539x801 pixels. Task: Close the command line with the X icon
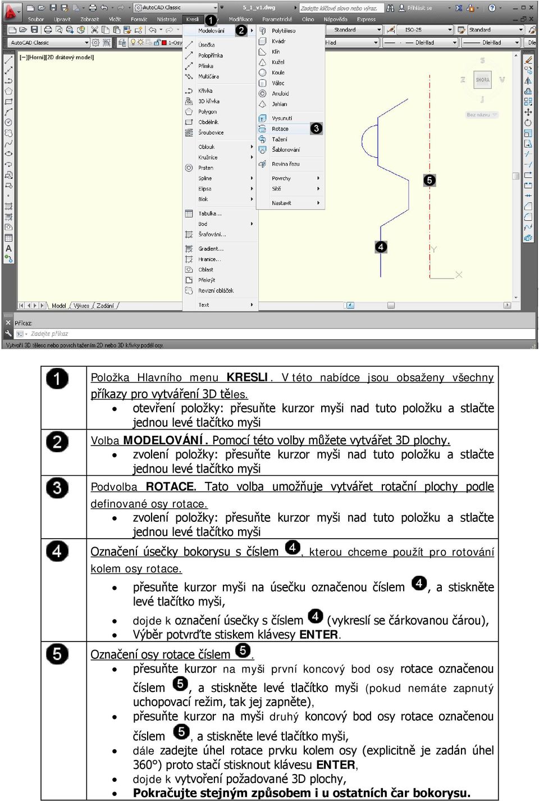pos(8,322)
